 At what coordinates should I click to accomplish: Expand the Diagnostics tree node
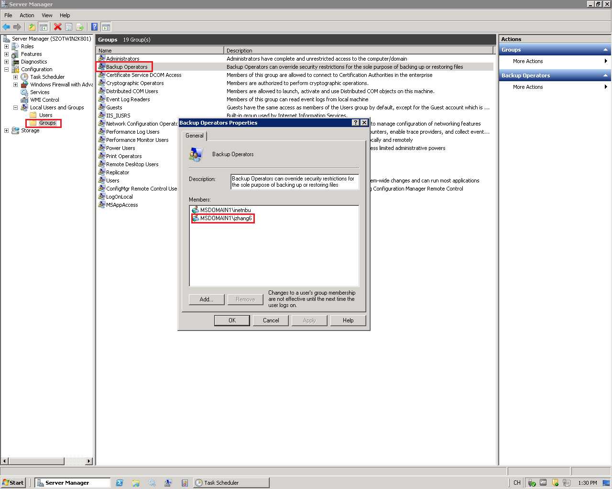6,62
